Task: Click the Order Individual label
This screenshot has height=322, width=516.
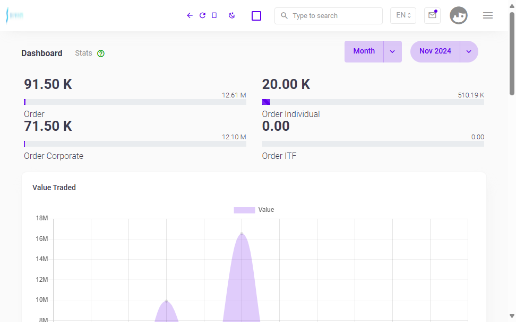Action: (x=291, y=114)
